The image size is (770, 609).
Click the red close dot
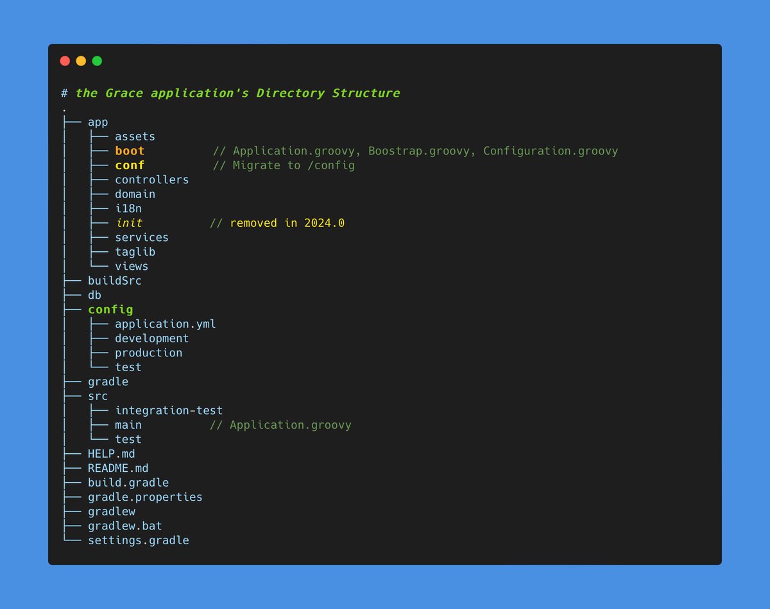point(65,61)
